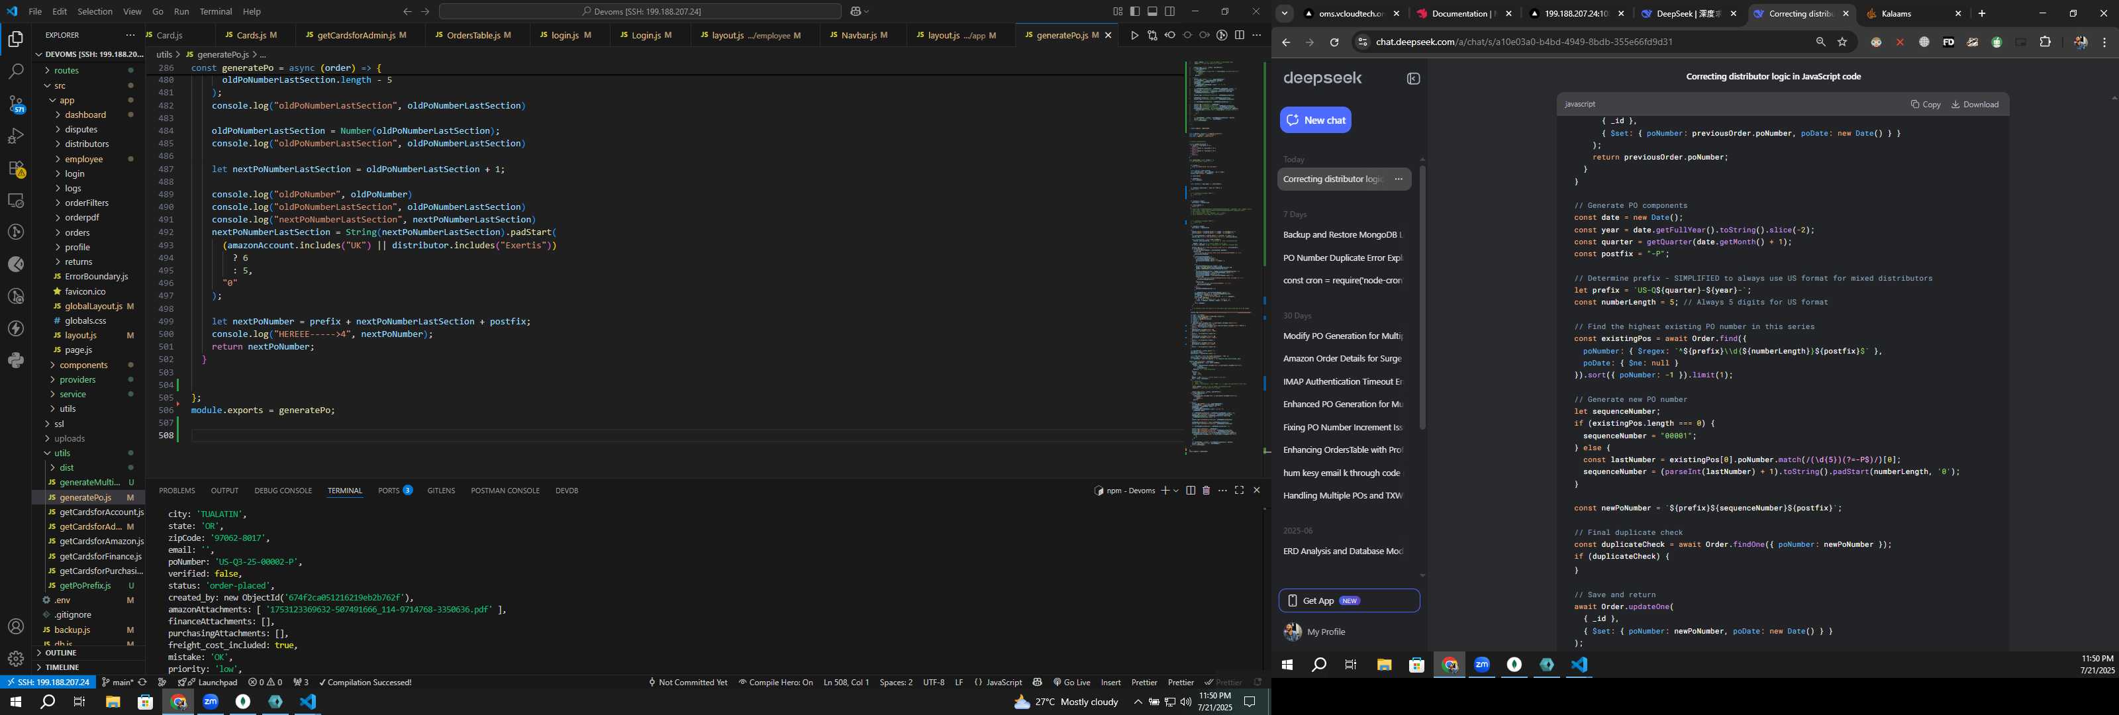The image size is (2119, 715).
Task: Toggle Secondary Side Bar layout icon
Action: (1169, 11)
